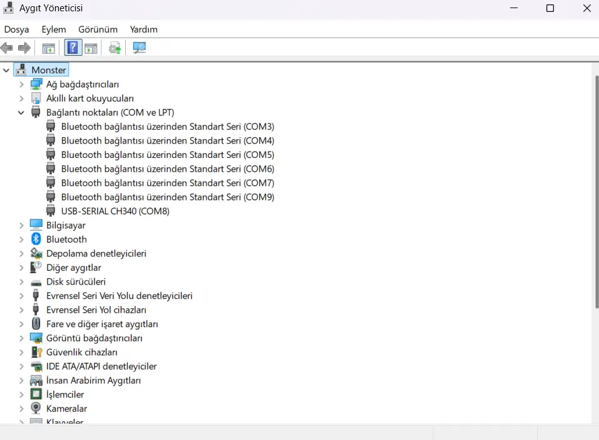Collapse Bağlantı noktaları (COM ve LPT)

click(x=21, y=112)
